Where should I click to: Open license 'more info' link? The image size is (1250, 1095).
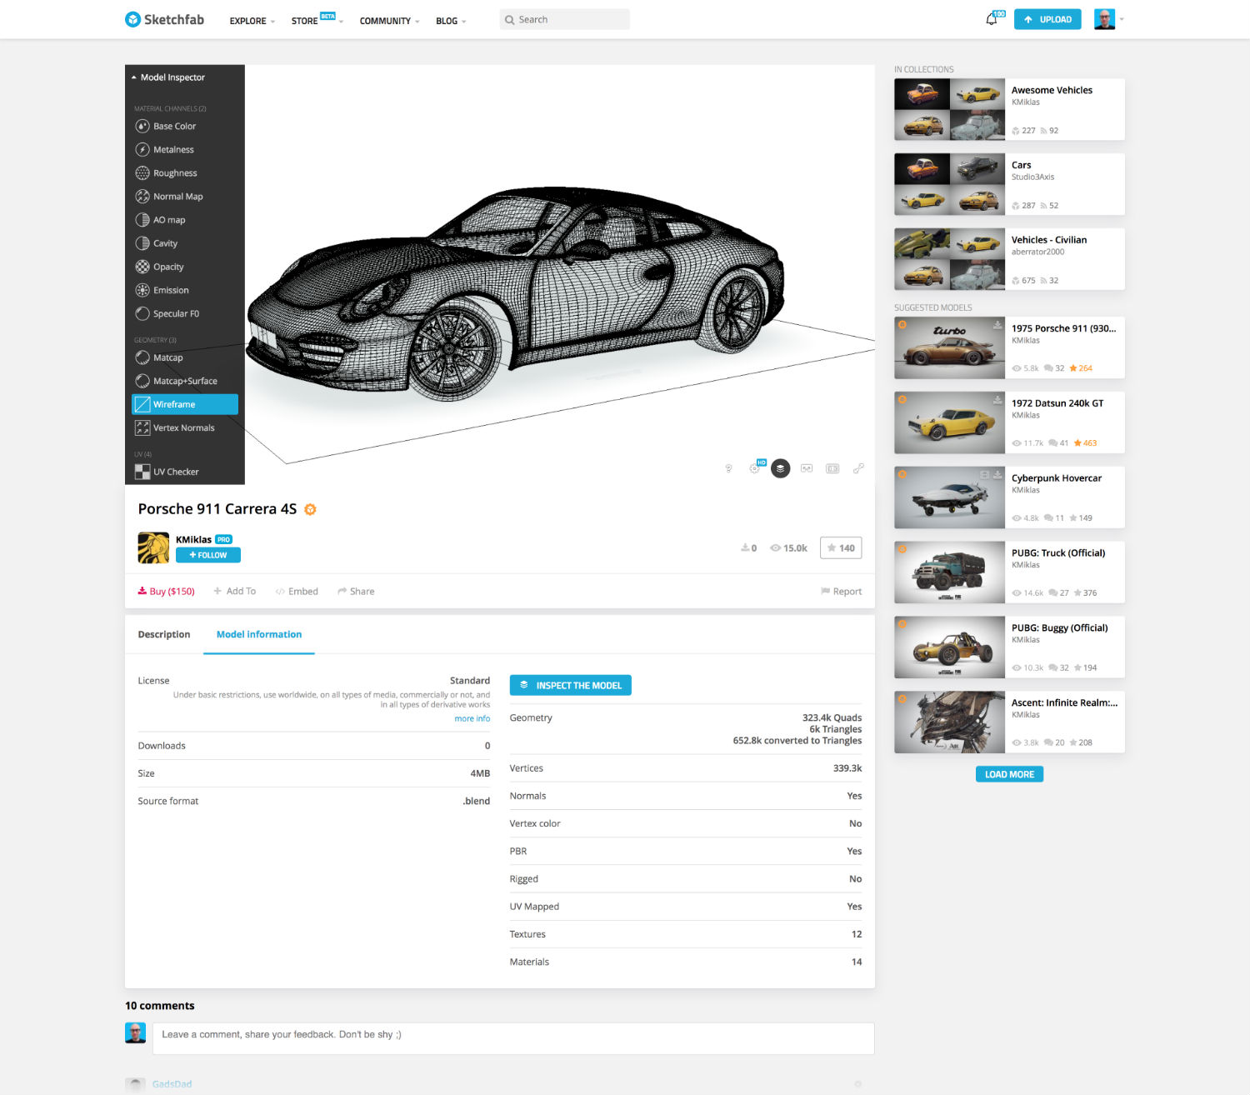click(x=472, y=718)
